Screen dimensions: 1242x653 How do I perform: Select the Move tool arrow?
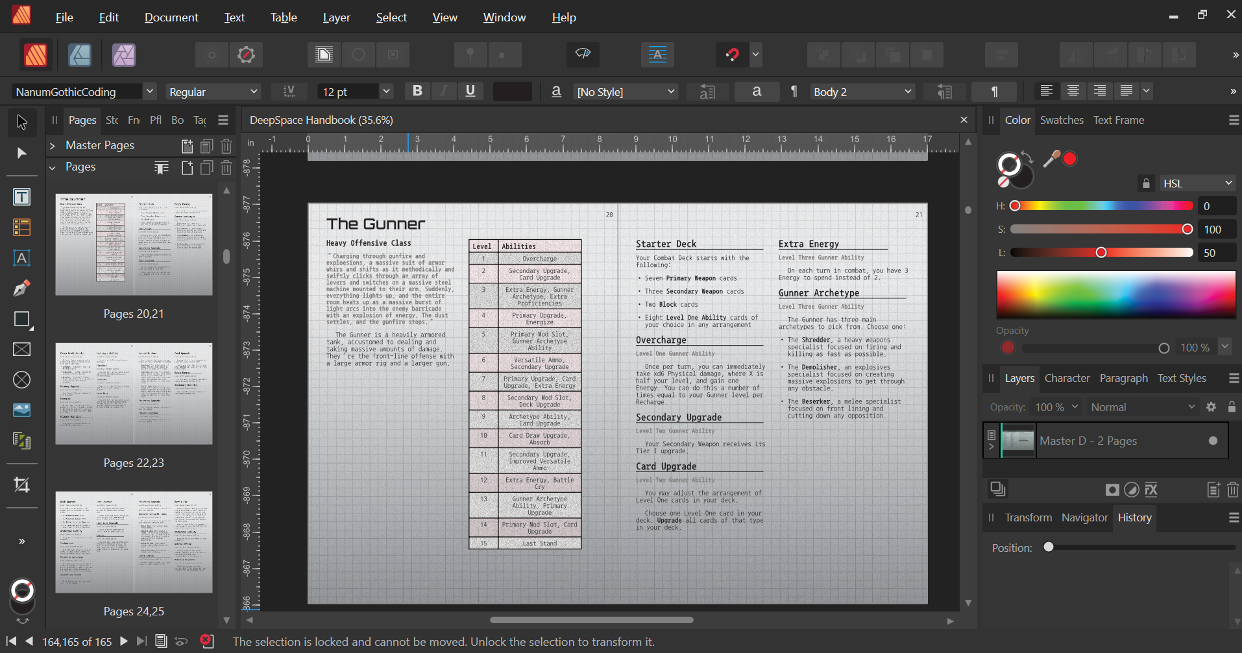[x=21, y=122]
